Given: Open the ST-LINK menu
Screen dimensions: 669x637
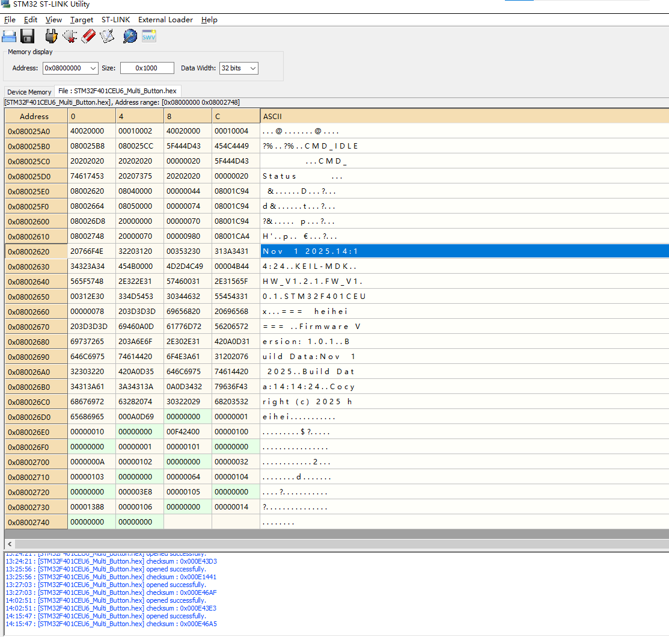Looking at the screenshot, I should pos(115,20).
